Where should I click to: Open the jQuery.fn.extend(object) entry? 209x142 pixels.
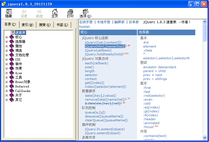105,129
